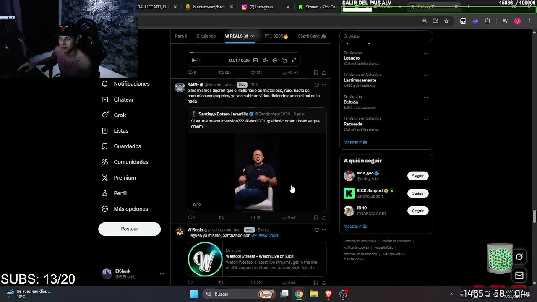Switch to Para ti tab
537x302 pixels.
[181, 36]
